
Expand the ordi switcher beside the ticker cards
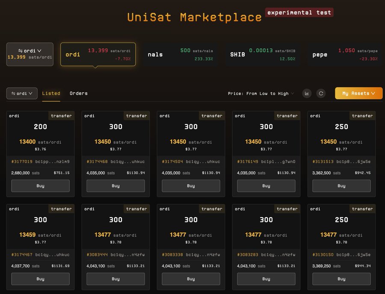point(30,54)
